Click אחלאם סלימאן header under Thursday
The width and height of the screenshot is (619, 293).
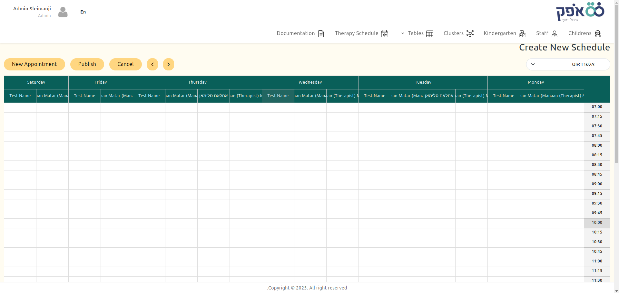(x=213, y=96)
